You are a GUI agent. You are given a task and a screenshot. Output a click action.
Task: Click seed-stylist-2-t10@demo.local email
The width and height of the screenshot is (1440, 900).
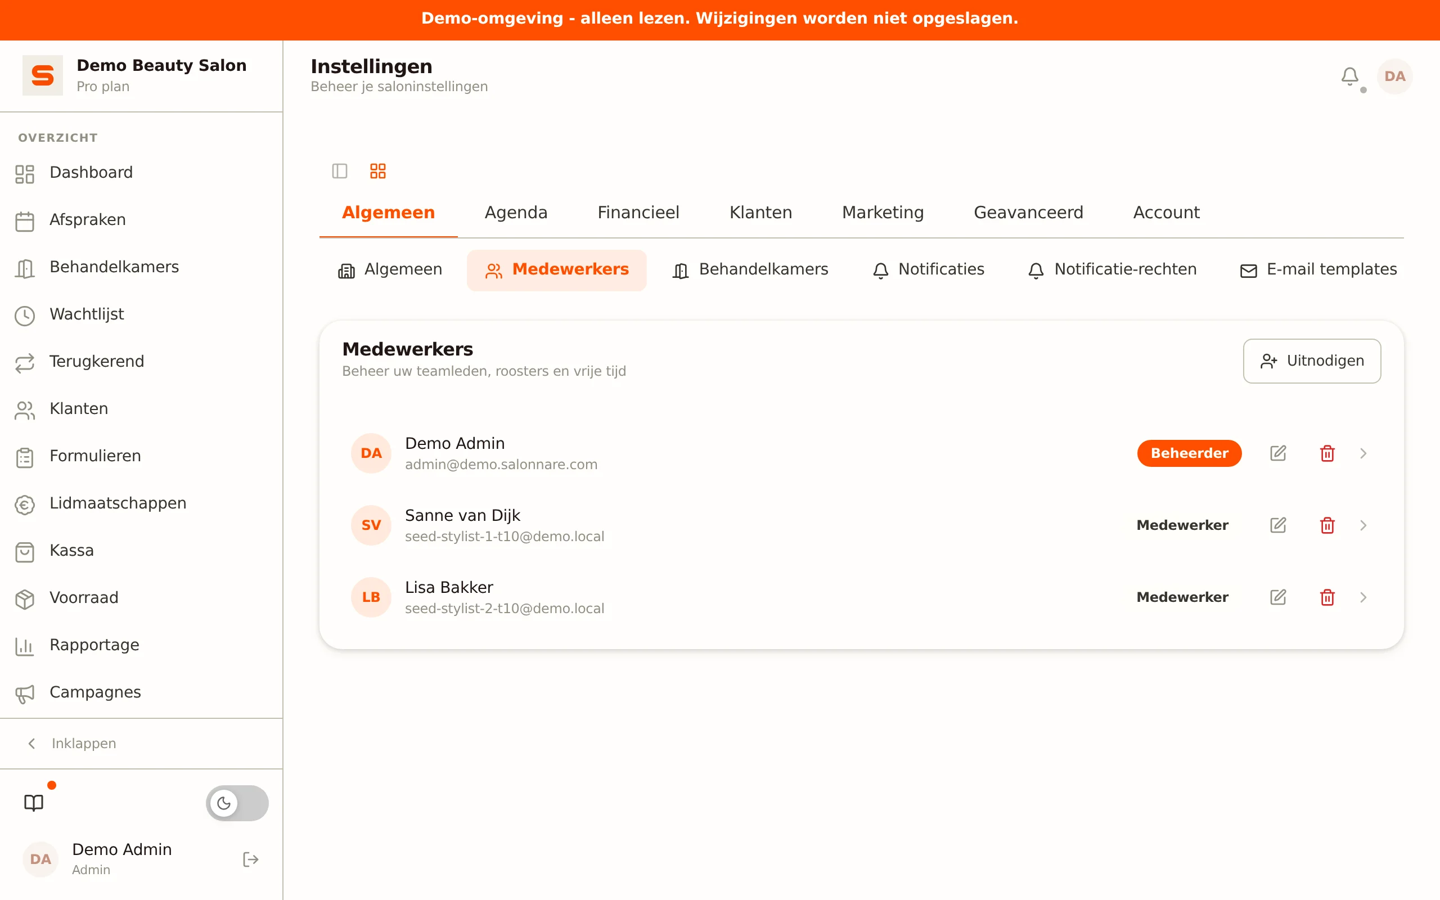(x=505, y=609)
